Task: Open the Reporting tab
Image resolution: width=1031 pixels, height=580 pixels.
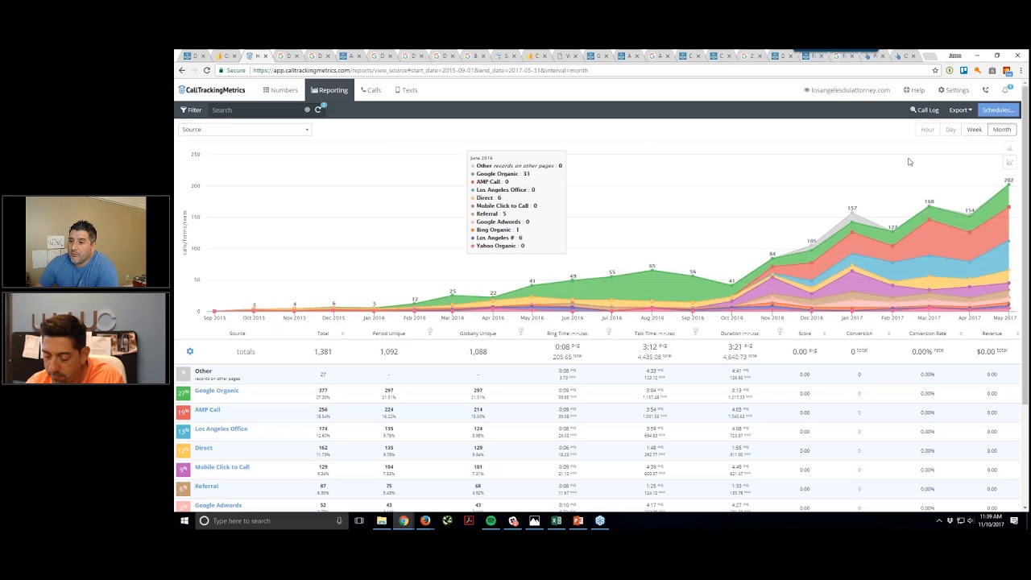Action: tap(329, 90)
